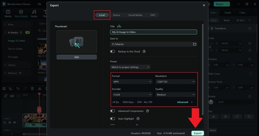Open Advanced Compression help icon

tap(148, 111)
